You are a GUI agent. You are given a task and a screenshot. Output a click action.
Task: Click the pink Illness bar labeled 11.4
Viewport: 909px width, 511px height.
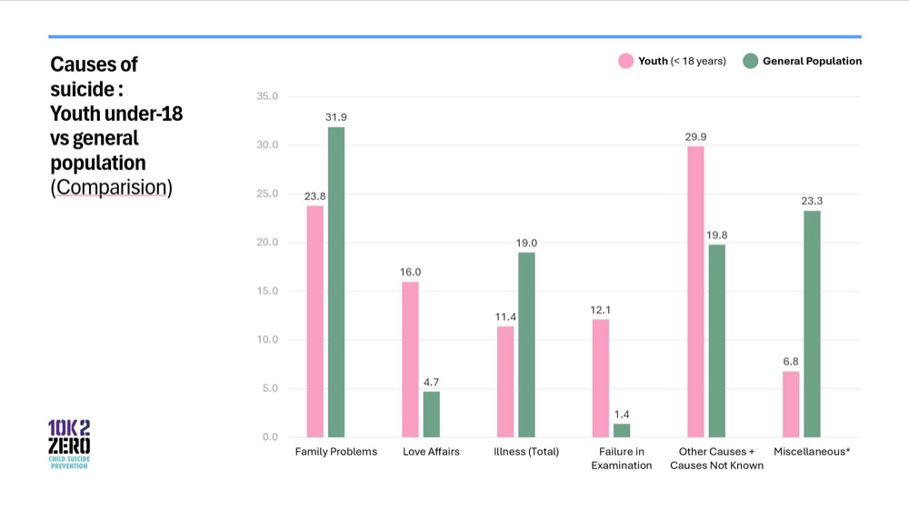pos(505,382)
